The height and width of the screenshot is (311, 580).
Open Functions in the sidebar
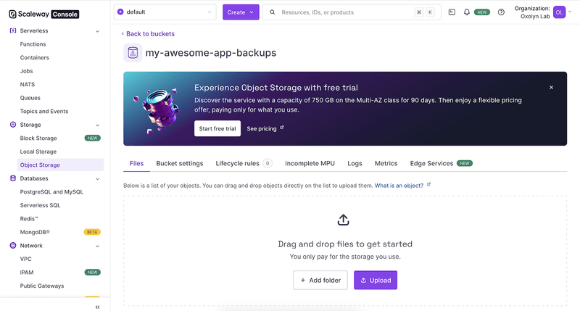33,44
